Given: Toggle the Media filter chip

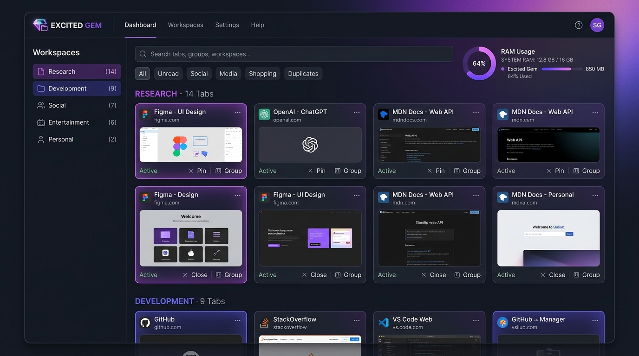Looking at the screenshot, I should [x=228, y=74].
